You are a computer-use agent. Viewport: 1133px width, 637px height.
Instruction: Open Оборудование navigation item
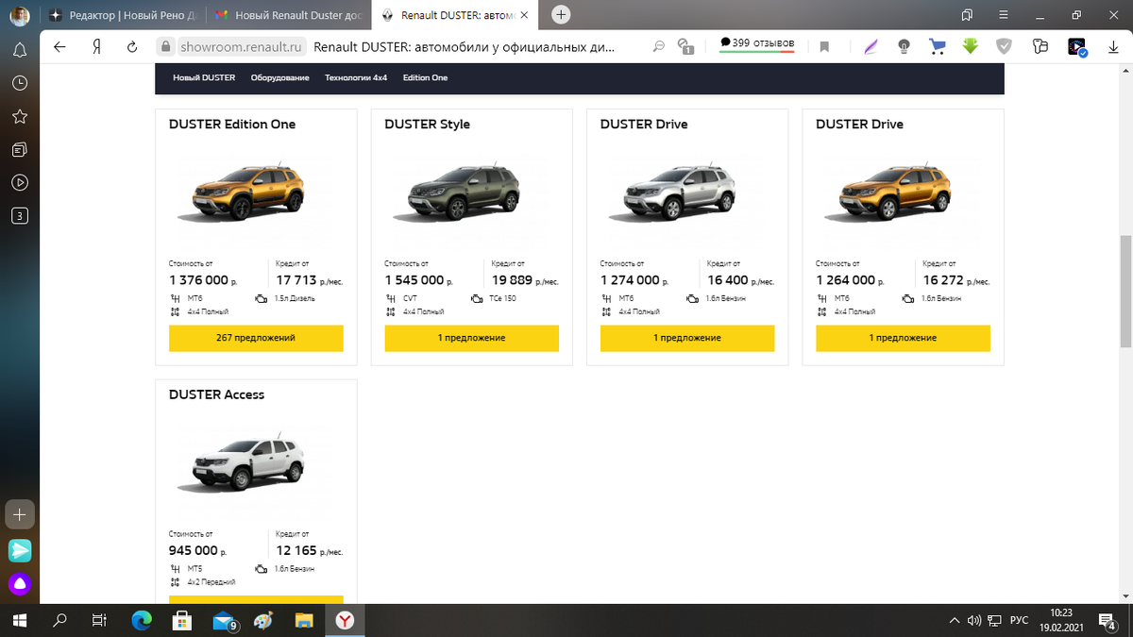pyautogui.click(x=279, y=77)
